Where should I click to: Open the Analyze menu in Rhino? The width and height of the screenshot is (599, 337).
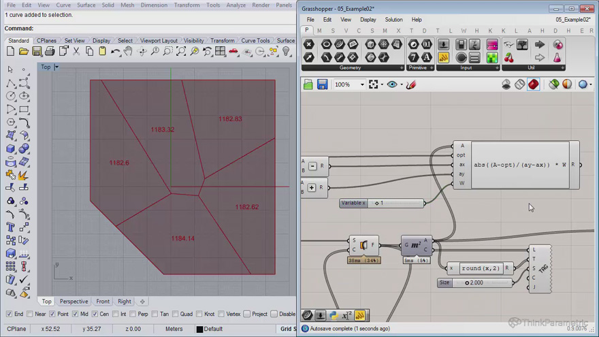pyautogui.click(x=236, y=5)
